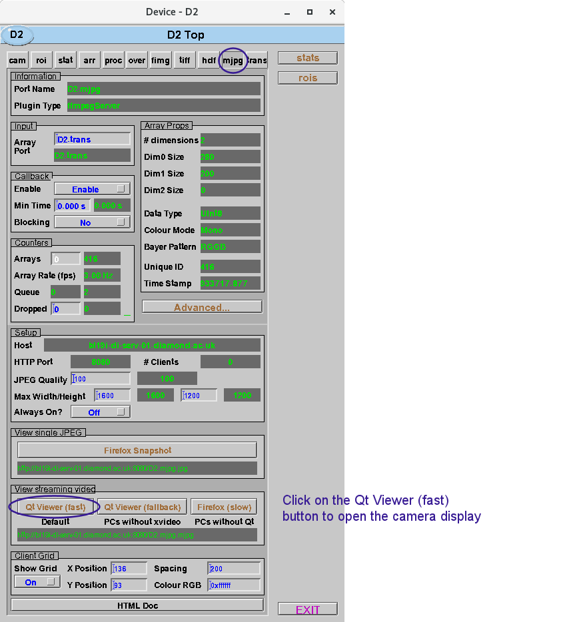Switch to the proc tab

coord(113,60)
